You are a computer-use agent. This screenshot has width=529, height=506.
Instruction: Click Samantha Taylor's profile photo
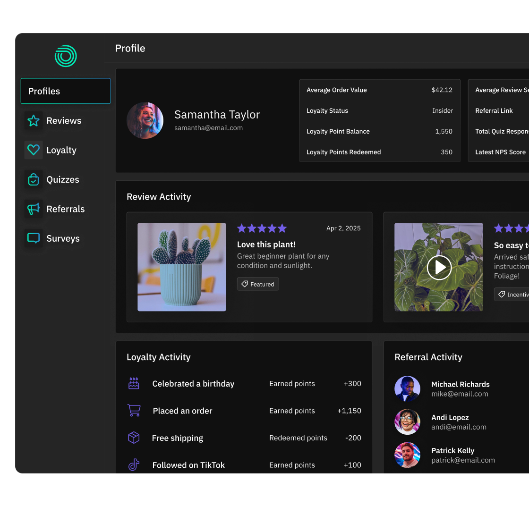point(145,120)
